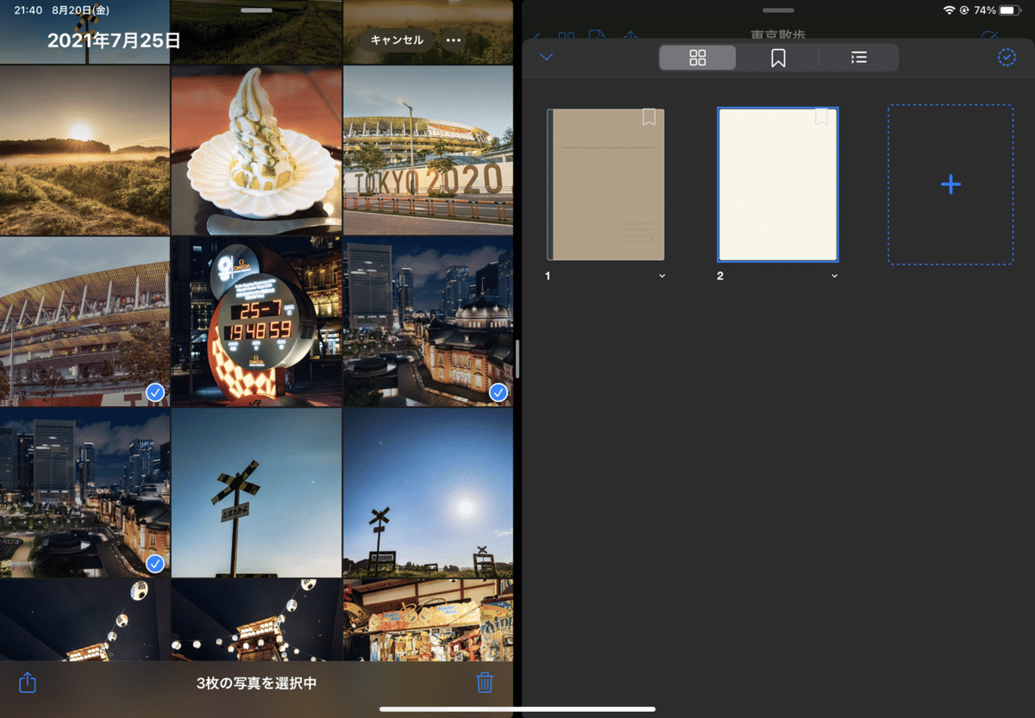Deselect the stadium photo checkmark
1035x718 pixels.
click(155, 392)
